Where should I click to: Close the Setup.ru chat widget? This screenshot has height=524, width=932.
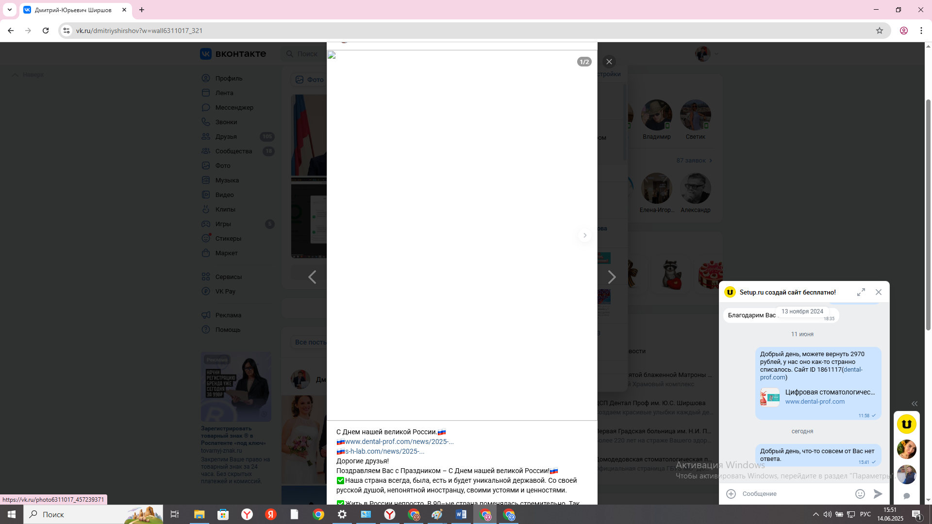879,292
